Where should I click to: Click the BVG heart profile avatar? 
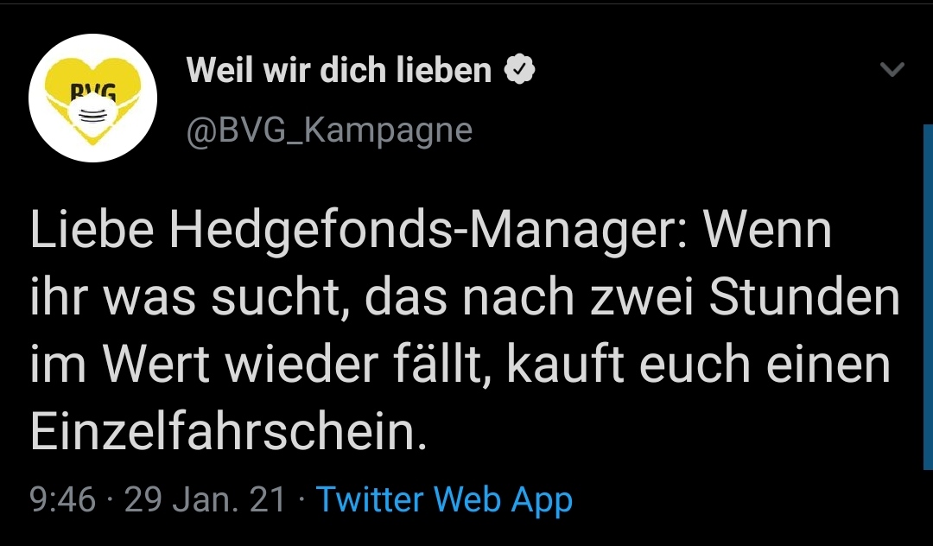pos(92,98)
